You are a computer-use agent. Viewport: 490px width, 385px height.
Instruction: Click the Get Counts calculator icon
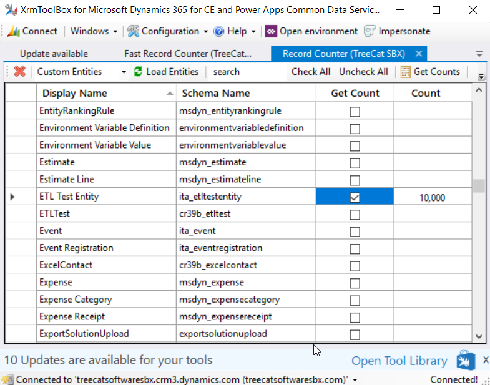pos(405,72)
